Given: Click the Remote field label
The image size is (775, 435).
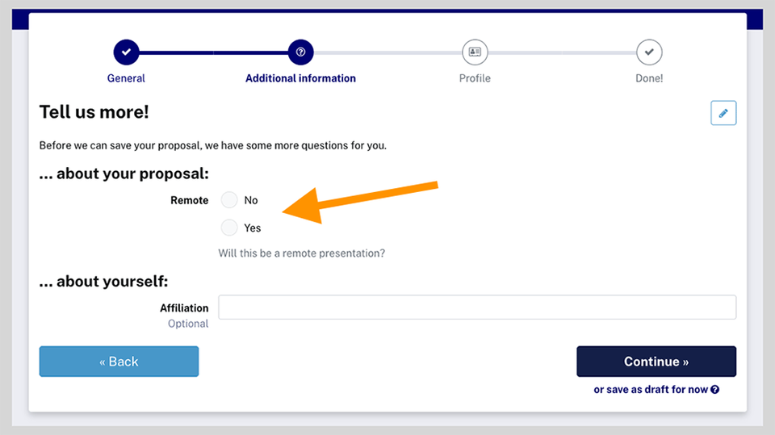Looking at the screenshot, I should (x=189, y=200).
